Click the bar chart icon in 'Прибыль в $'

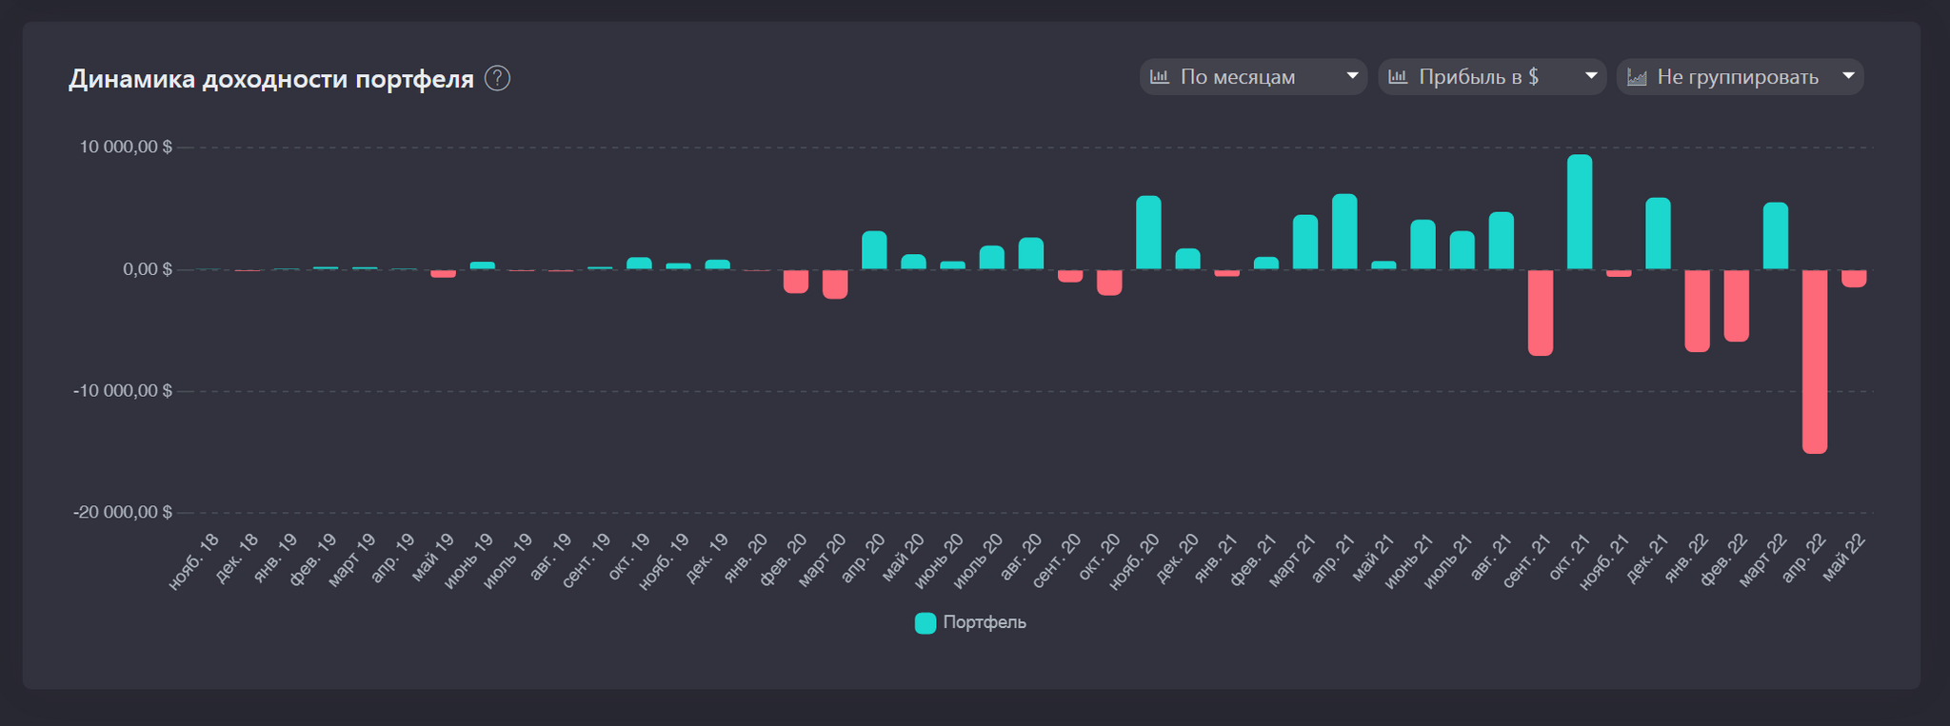[x=1398, y=76]
